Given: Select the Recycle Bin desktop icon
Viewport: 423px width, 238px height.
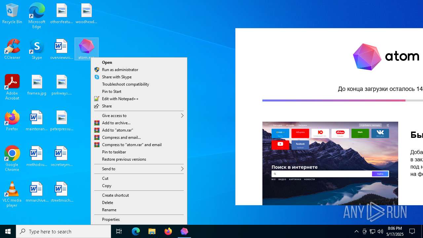Looking at the screenshot, I should [12, 14].
